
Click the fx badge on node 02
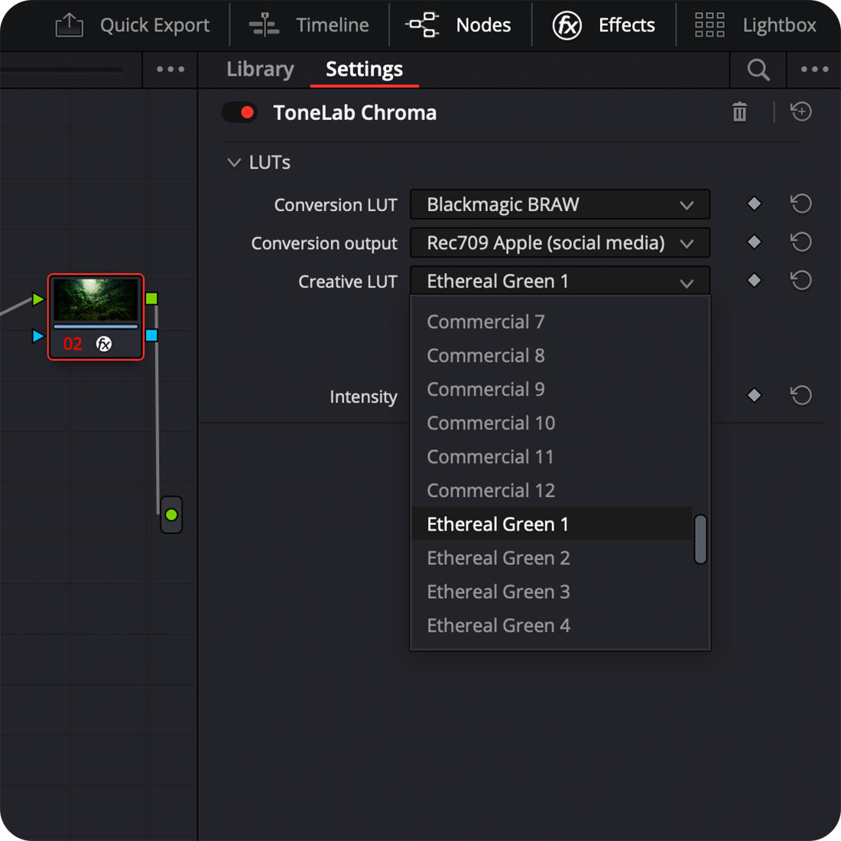pos(104,344)
